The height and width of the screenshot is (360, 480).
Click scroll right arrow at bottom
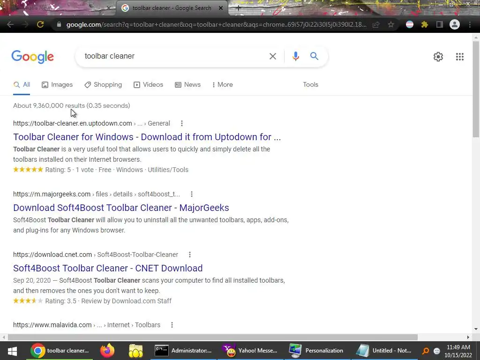click(468, 337)
